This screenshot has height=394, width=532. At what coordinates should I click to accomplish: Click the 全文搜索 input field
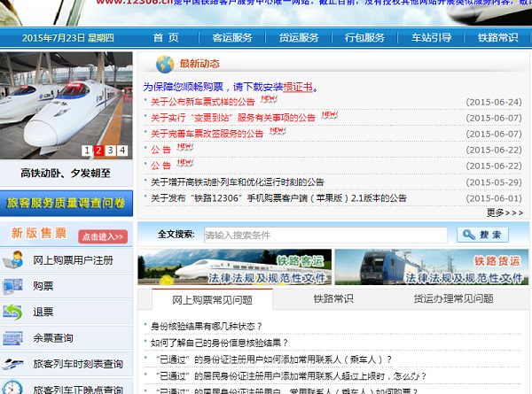325,235
